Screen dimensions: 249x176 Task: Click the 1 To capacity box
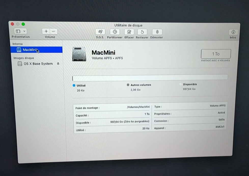tap(216, 54)
